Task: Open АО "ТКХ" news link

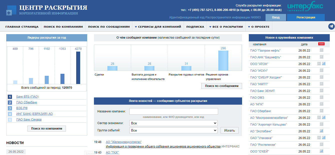Action: (112, 153)
